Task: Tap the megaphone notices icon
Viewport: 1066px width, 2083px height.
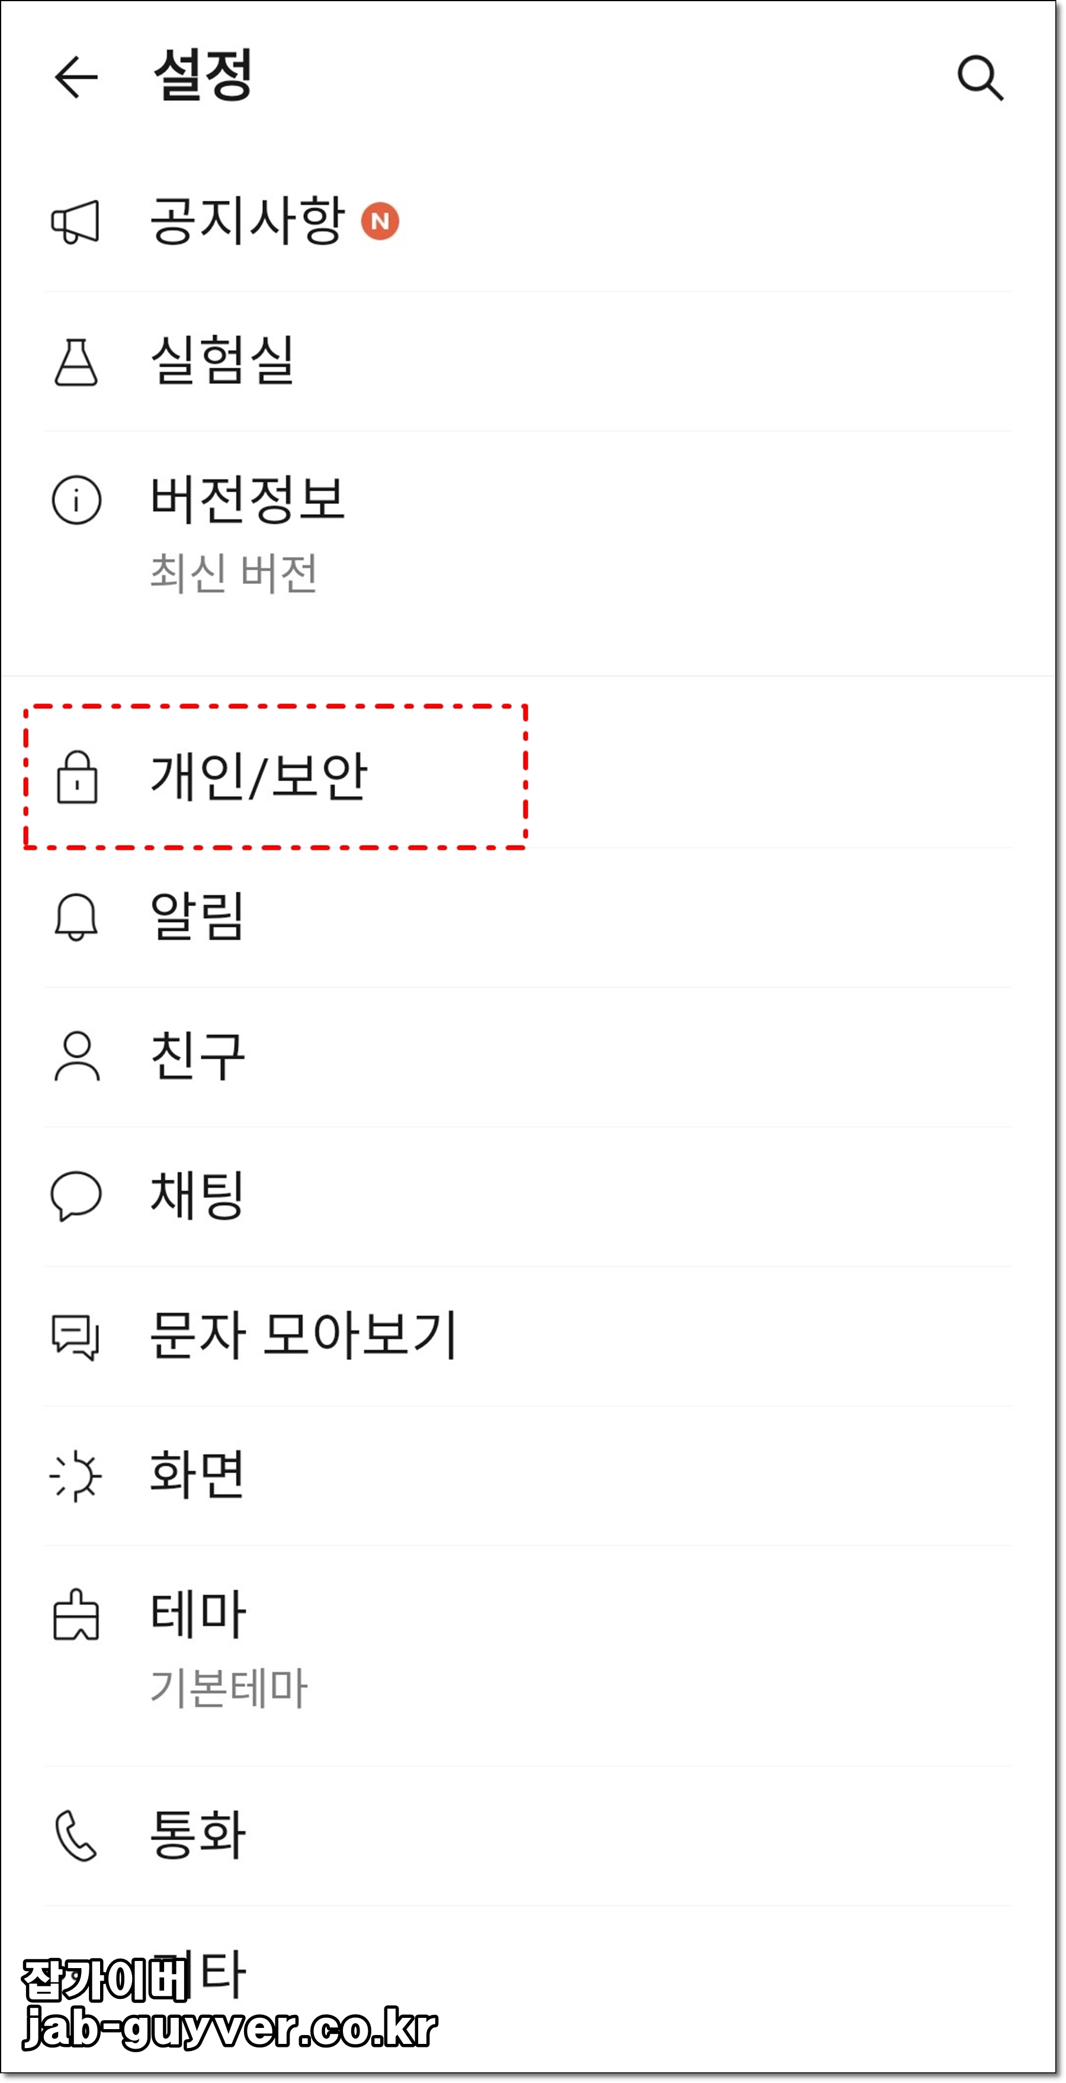Action: tap(76, 222)
